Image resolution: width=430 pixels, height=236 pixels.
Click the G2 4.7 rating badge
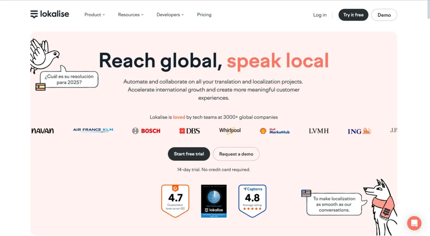[175, 201]
